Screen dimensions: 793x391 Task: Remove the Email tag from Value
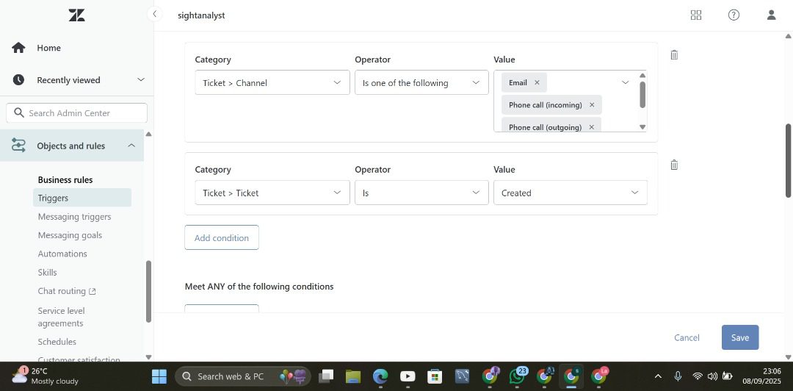[537, 82]
